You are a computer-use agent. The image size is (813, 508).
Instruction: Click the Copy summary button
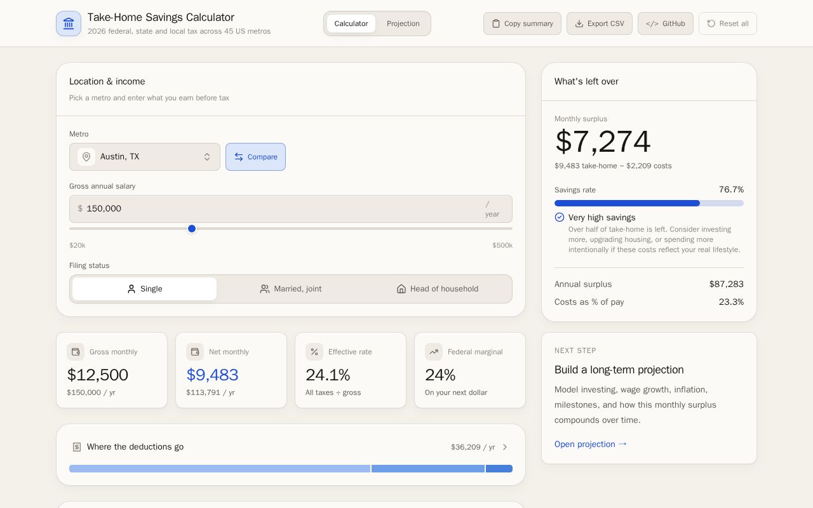point(522,23)
